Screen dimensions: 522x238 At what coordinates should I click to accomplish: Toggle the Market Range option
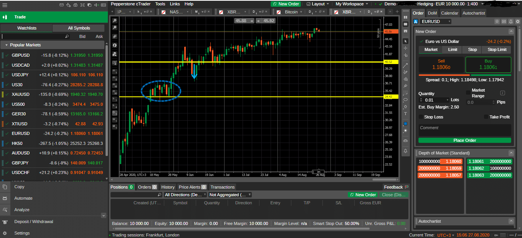pos(469,93)
